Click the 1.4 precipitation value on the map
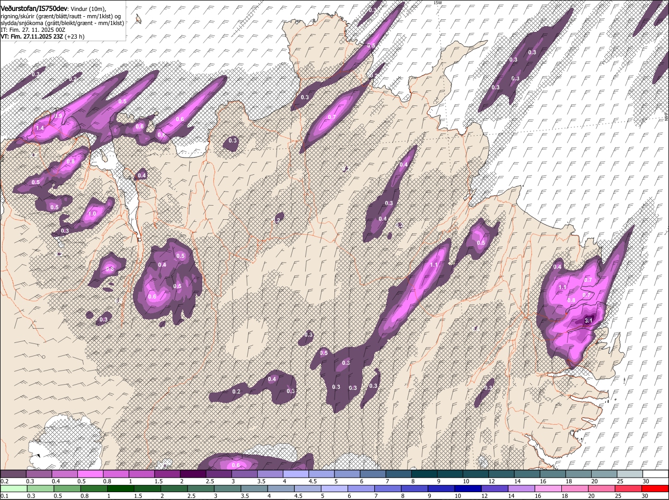 (40, 128)
